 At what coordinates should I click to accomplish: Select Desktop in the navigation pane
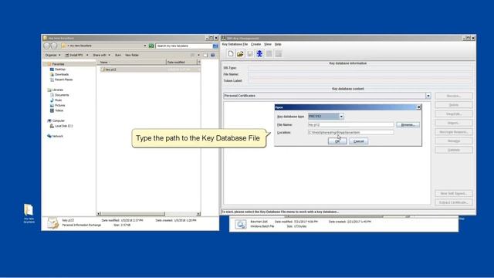click(x=60, y=69)
